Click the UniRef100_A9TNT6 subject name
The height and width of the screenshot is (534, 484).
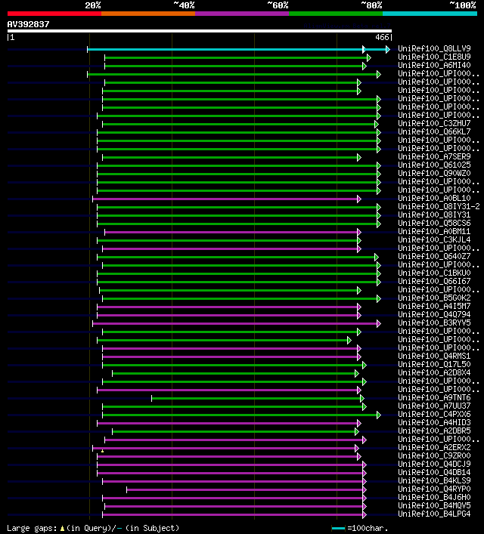pyautogui.click(x=434, y=397)
